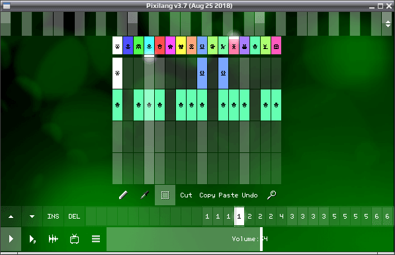Move pattern up with the up arrow
Viewport: 395px width, 255px height.
click(11, 217)
